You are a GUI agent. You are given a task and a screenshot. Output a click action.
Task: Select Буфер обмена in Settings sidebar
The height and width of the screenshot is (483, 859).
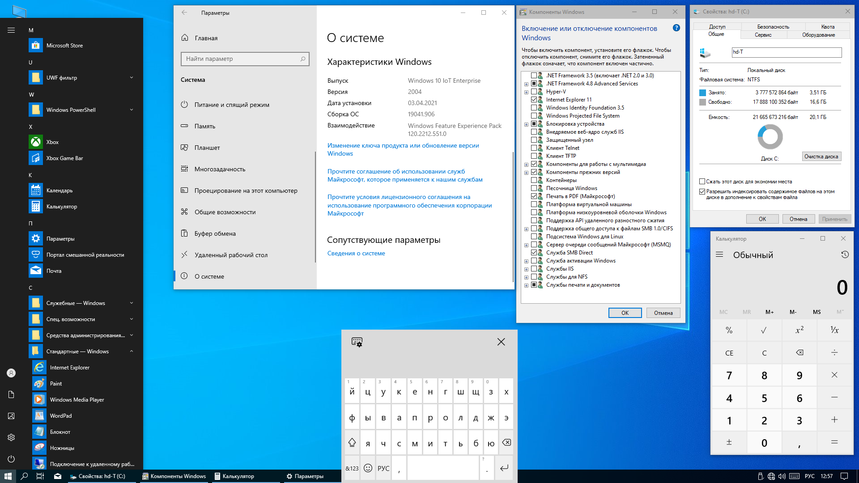pyautogui.click(x=245, y=233)
